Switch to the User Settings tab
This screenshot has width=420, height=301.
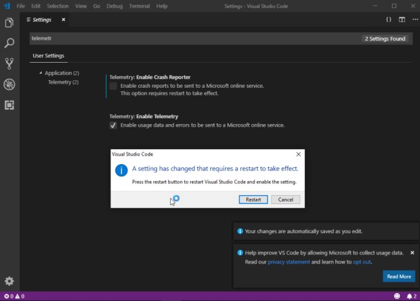(x=48, y=56)
